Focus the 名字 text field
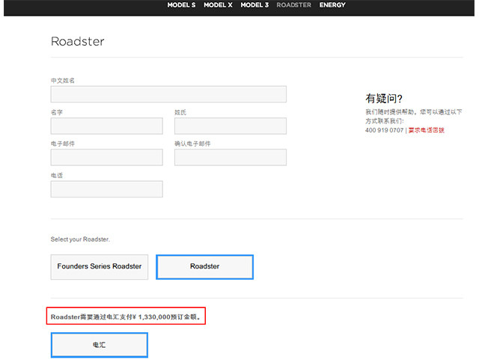The image size is (479, 359). [106, 126]
